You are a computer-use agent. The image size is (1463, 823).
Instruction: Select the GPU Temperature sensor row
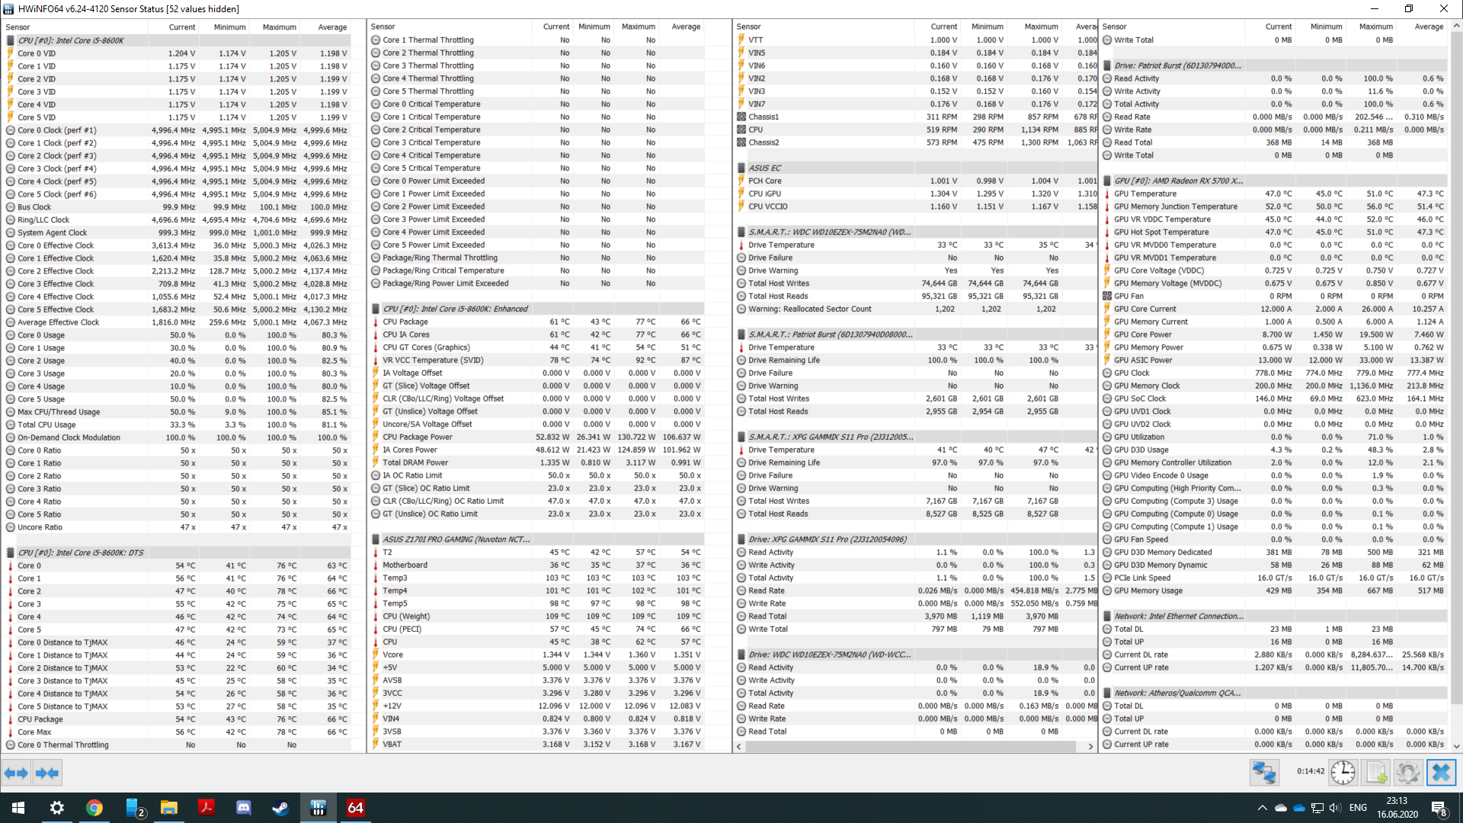point(1145,194)
